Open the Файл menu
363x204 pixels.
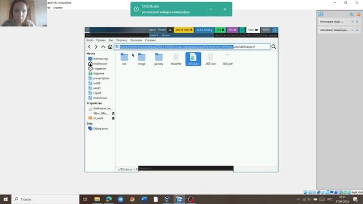coord(90,40)
